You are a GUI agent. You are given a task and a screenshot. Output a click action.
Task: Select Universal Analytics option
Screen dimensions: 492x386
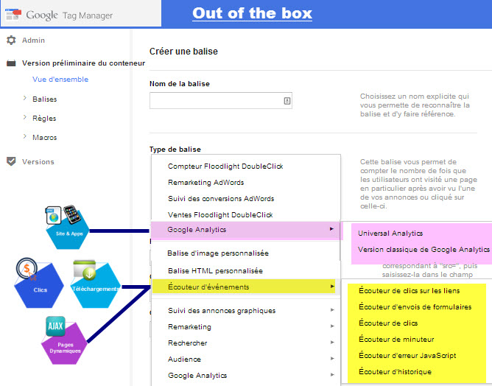[390, 234]
